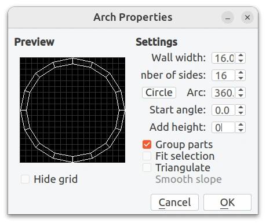Decrease Number of sides with down arrow
The image size is (266, 224).
tap(241, 78)
